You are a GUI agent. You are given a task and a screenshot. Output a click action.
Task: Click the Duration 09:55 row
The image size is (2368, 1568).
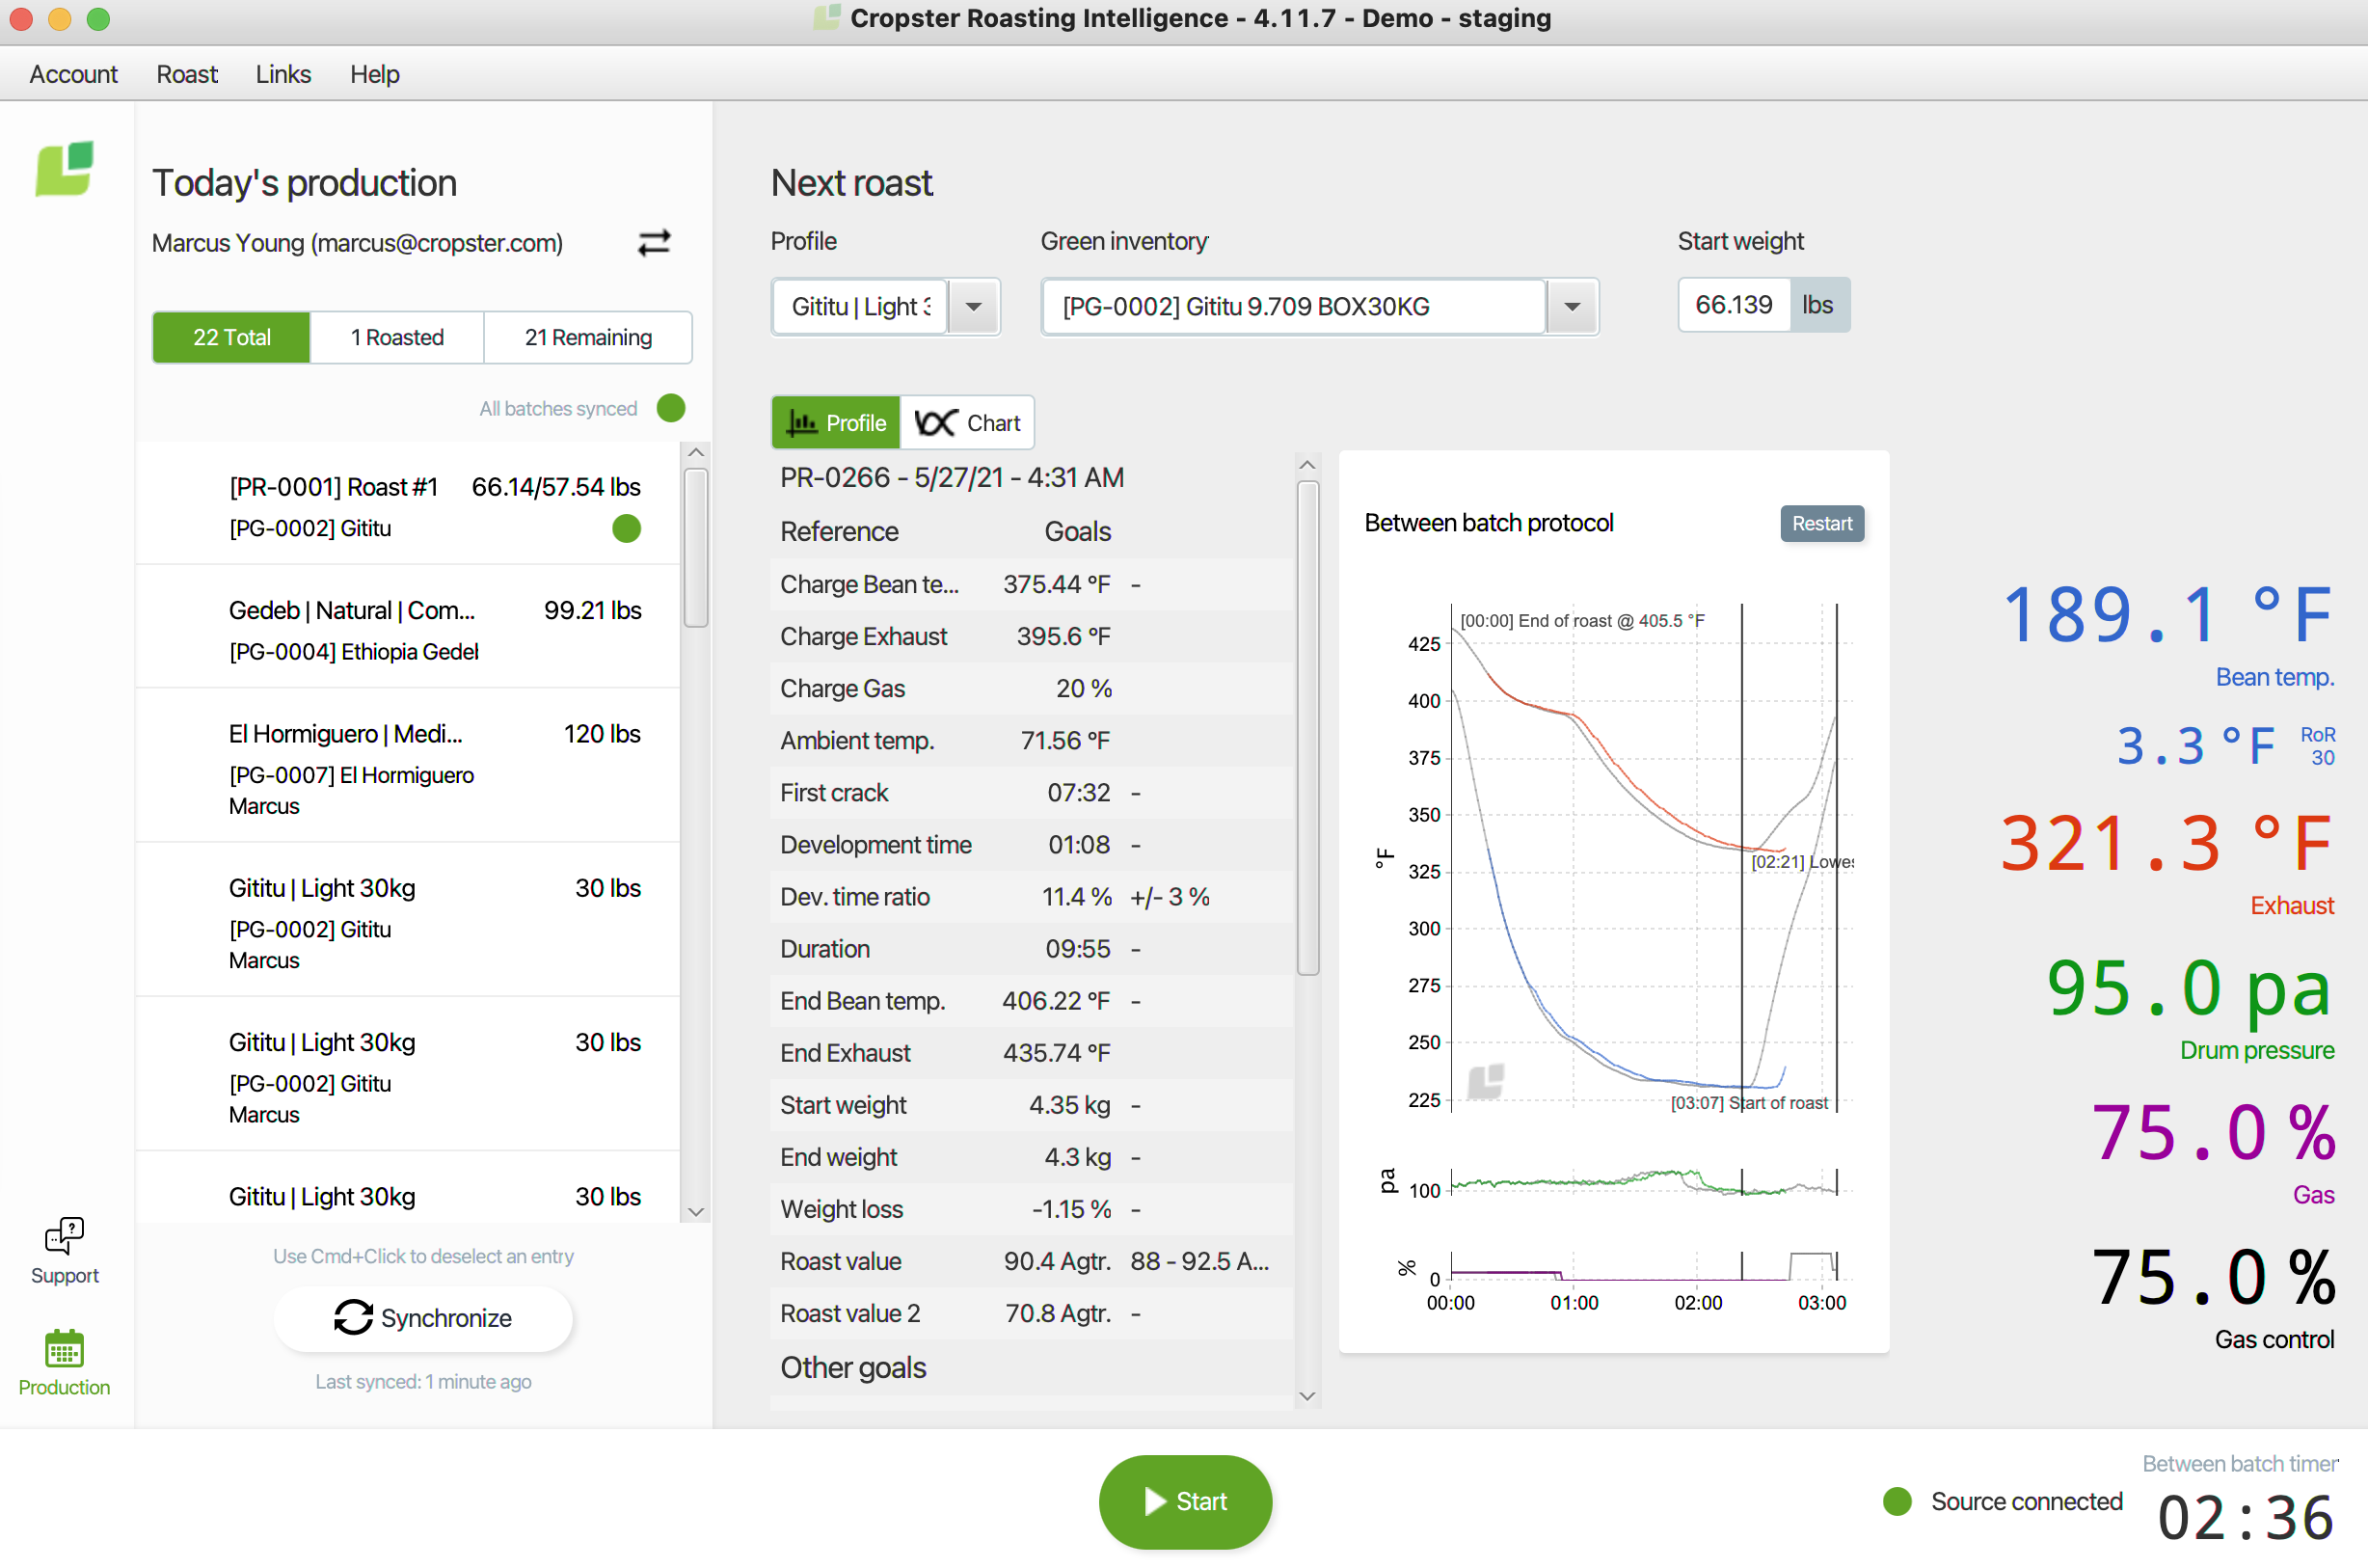click(x=1032, y=948)
